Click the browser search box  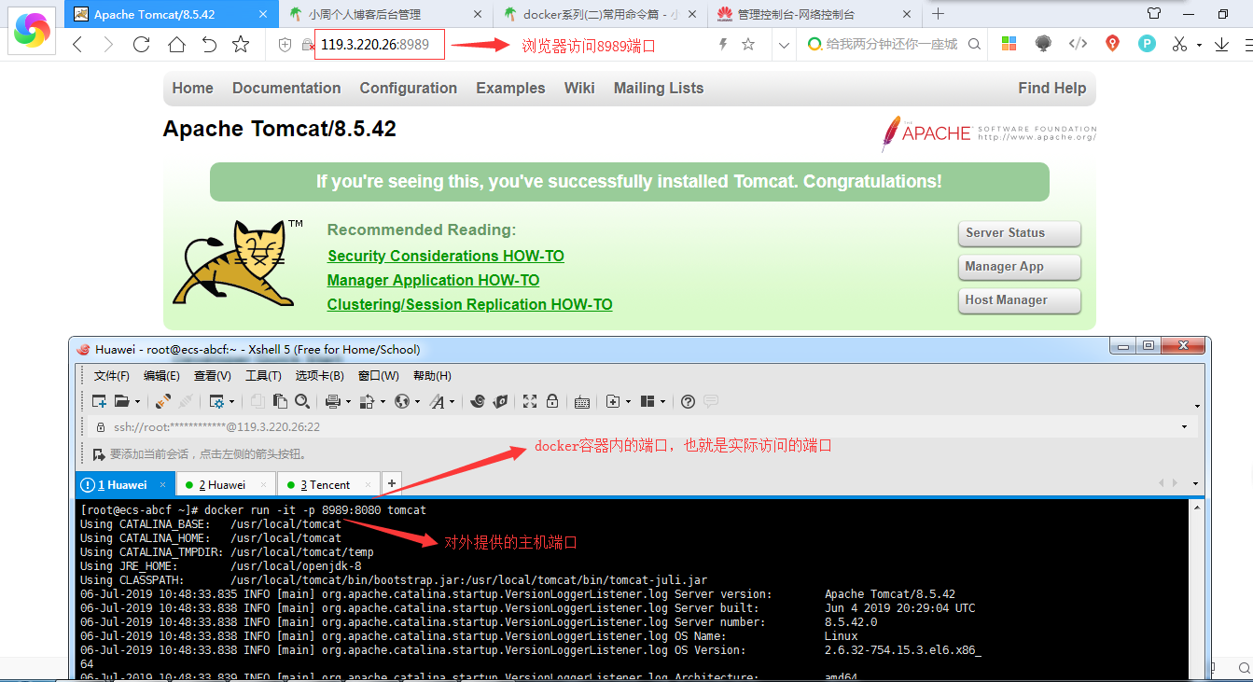click(891, 44)
